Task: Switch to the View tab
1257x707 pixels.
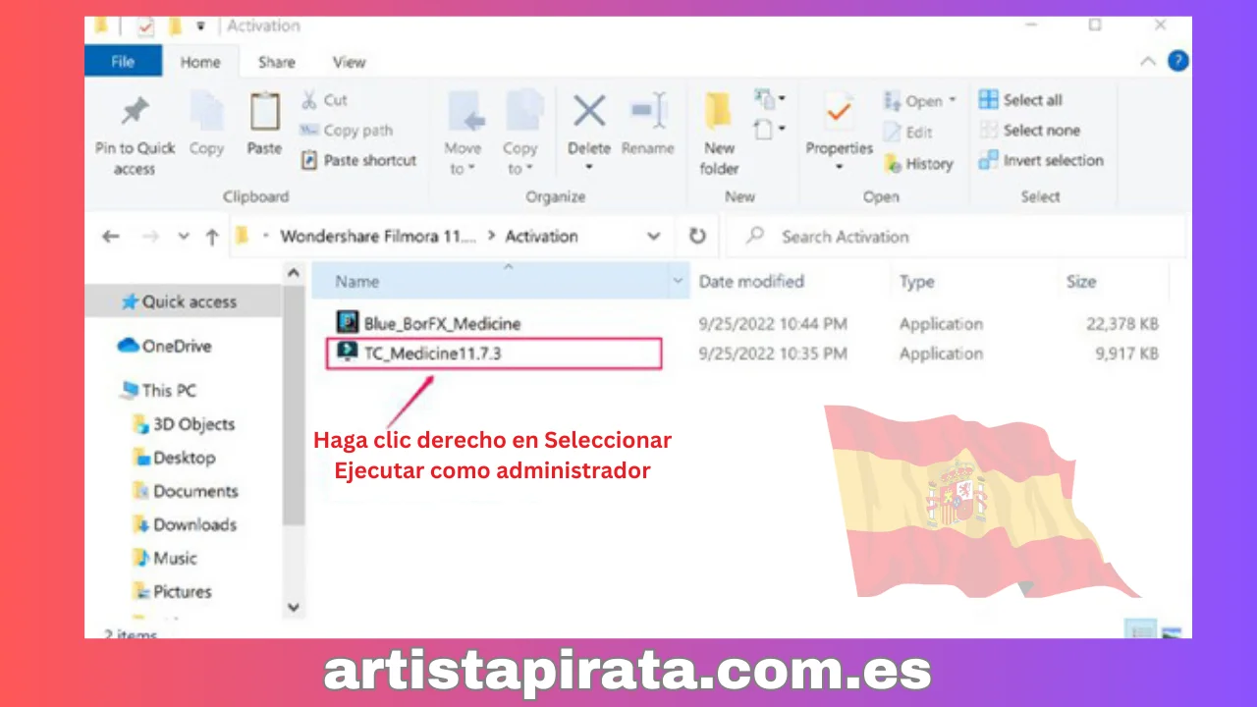Action: pyautogui.click(x=349, y=62)
